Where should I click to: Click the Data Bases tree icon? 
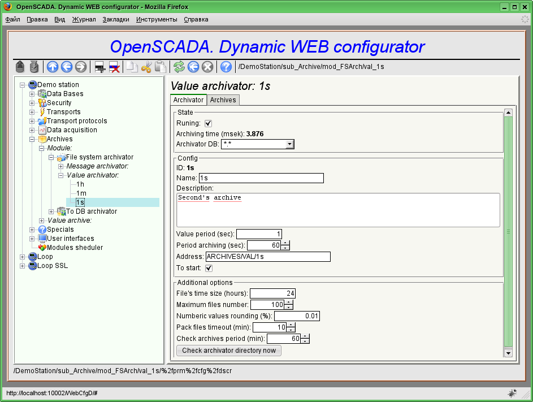(42, 93)
